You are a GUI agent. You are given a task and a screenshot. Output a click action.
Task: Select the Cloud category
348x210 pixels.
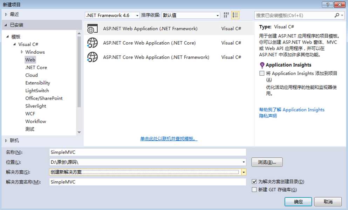(32, 75)
